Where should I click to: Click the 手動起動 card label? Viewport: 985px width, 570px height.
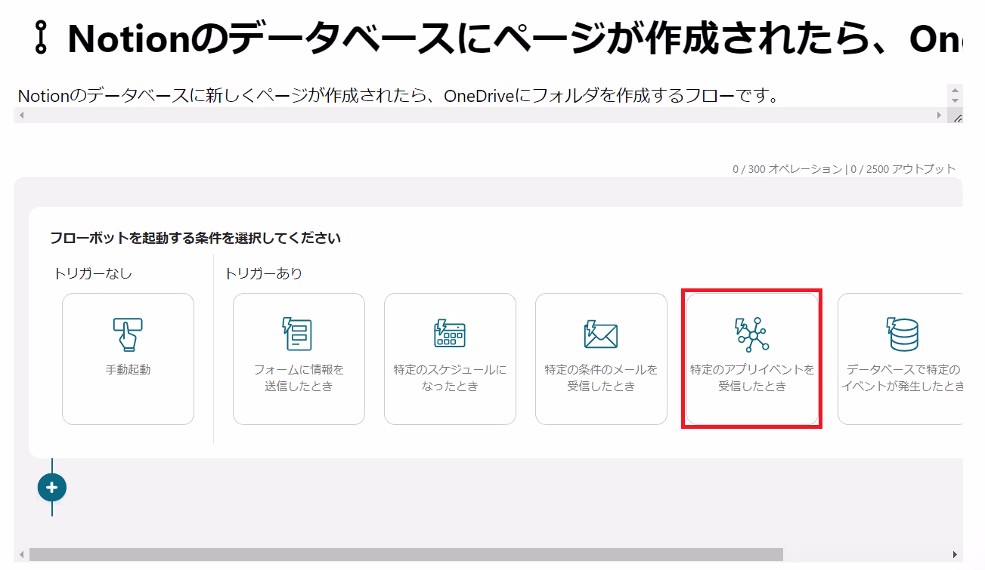pos(128,370)
